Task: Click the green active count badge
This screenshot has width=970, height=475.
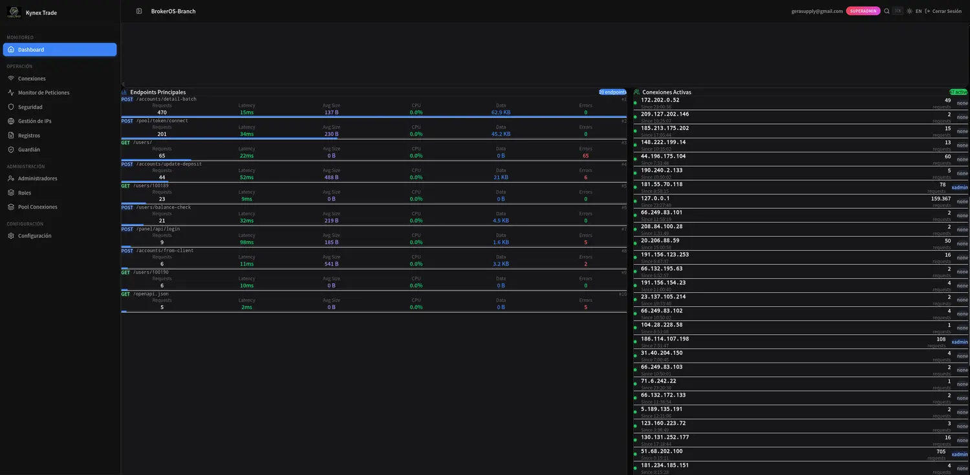Action: [x=958, y=92]
